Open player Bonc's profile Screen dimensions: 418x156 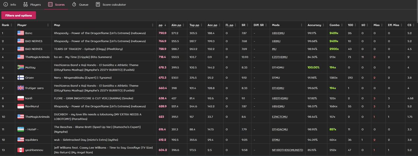point(29,33)
